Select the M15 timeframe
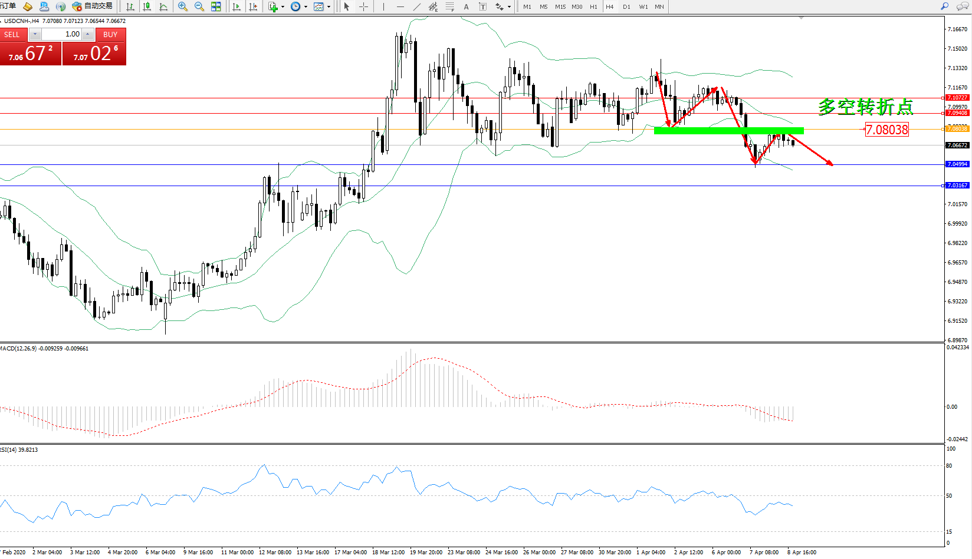This screenshot has height=559, width=972. (560, 6)
